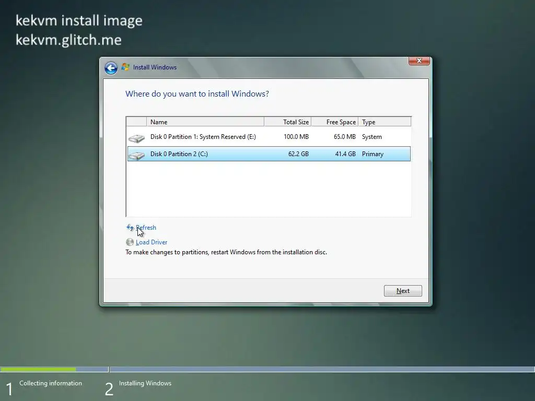Screen dimensions: 535x401
Task: Select Disk 0 Partition 2 (C:) row
Action: 269,154
